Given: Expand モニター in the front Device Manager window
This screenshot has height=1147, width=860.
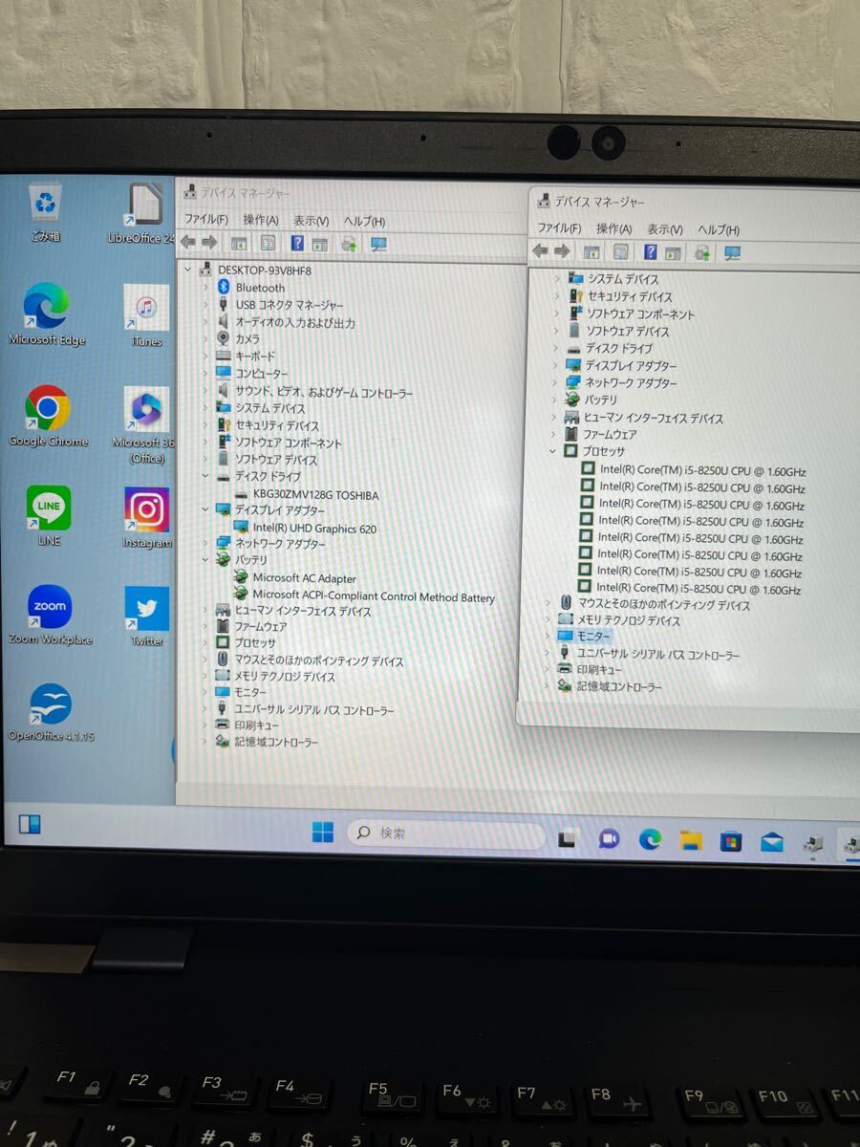Looking at the screenshot, I should (x=548, y=637).
